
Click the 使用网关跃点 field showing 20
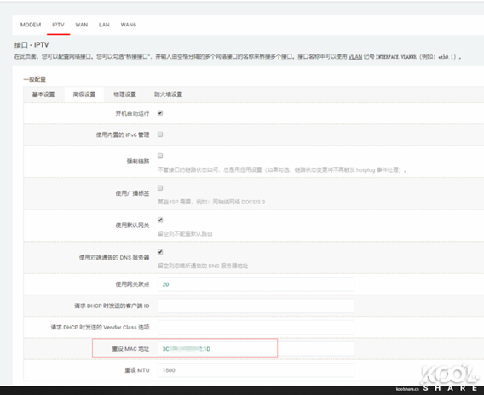(256, 284)
